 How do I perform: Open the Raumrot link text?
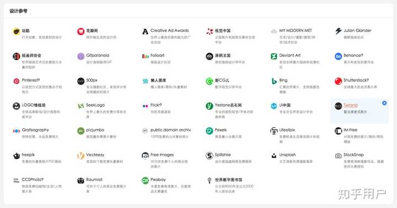94,179
